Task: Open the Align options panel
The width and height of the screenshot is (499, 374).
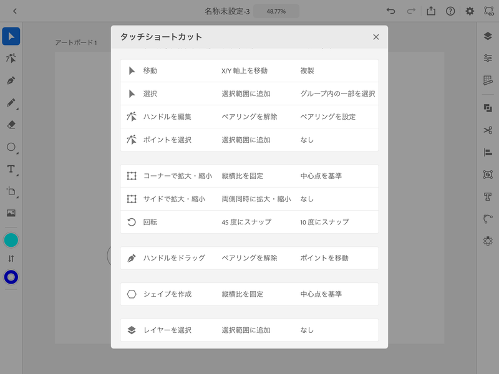Action: pyautogui.click(x=489, y=151)
